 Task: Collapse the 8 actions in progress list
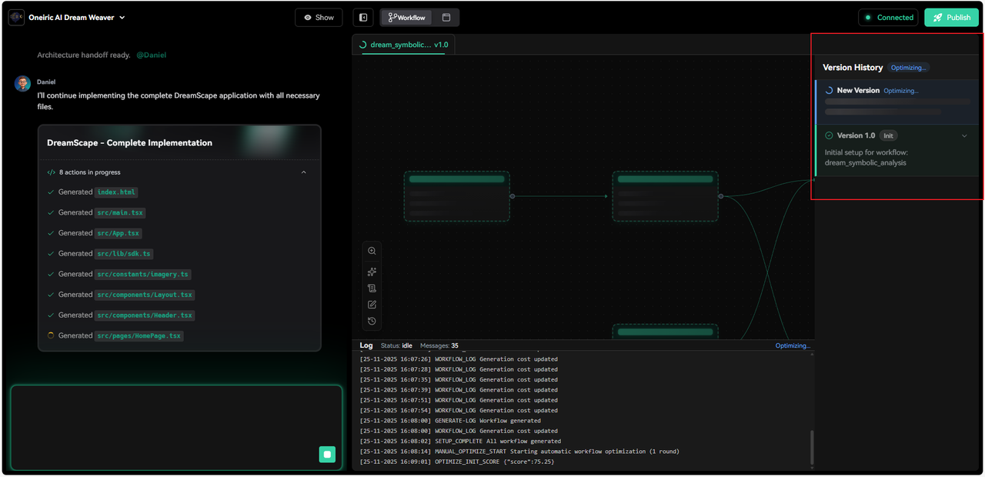click(x=304, y=172)
